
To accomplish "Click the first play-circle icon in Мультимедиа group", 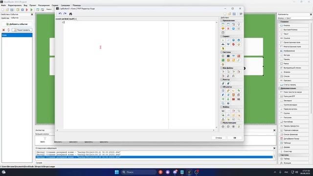I will pyautogui.click(x=223, y=127).
